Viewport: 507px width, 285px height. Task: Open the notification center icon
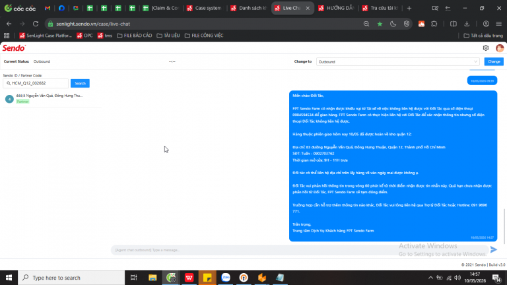[x=496, y=278]
